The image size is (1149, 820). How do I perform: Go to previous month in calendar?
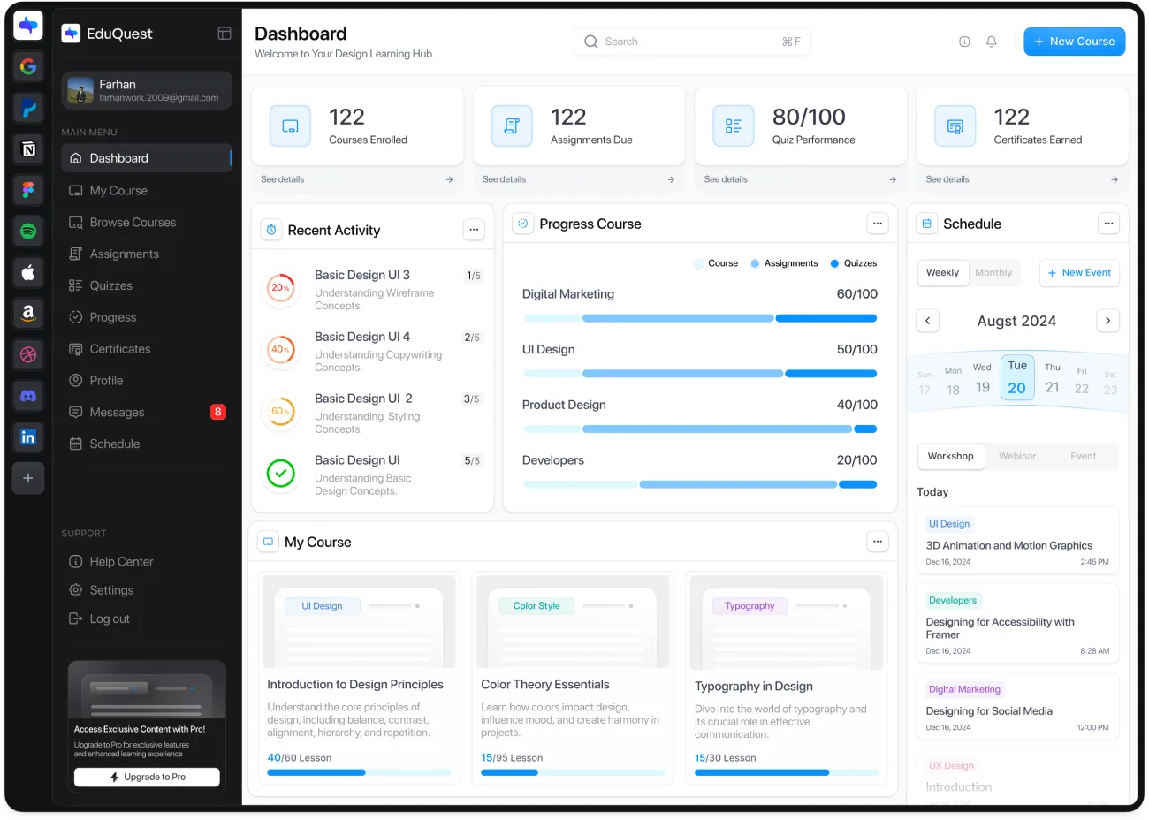[927, 321]
